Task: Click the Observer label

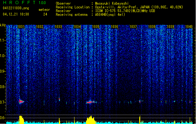Action: (x=63, y=3)
